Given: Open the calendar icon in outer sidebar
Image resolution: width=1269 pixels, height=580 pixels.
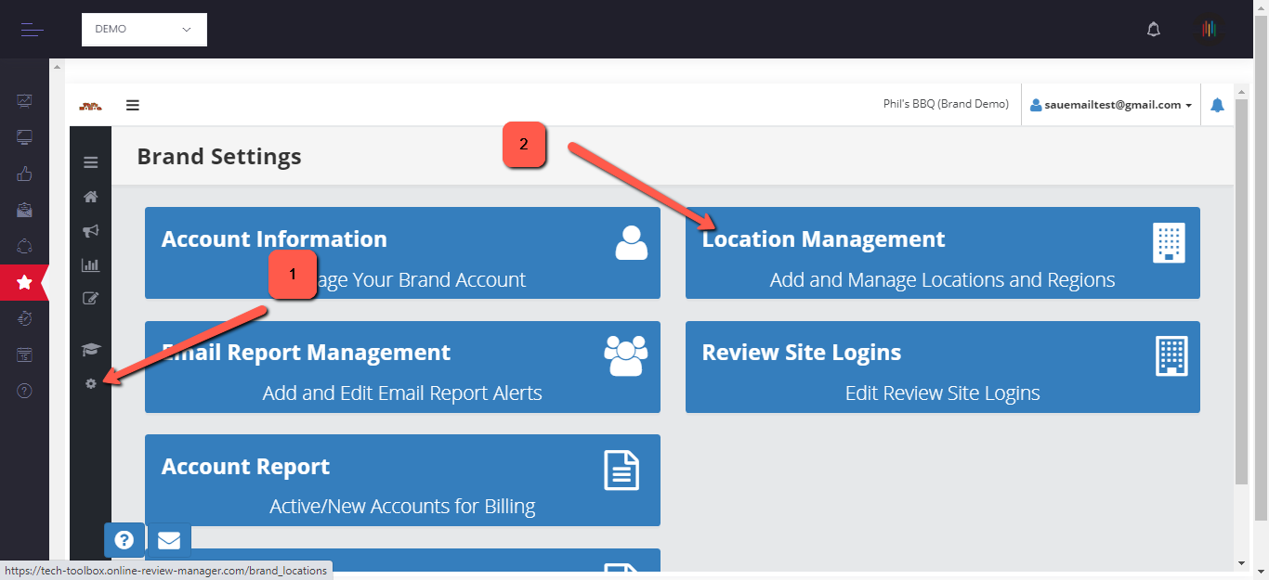Looking at the screenshot, I should 25,354.
